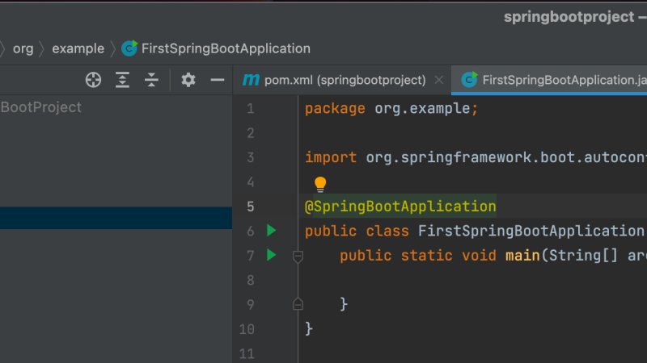Click 'package' keyword on line 1

tap(335, 109)
